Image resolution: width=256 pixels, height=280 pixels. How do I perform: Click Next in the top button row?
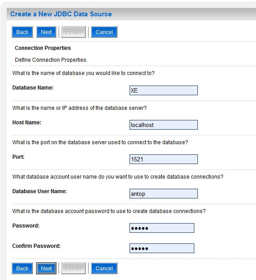point(46,32)
